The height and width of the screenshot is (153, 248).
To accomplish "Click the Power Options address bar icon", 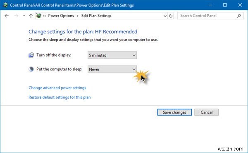I will (38, 16).
